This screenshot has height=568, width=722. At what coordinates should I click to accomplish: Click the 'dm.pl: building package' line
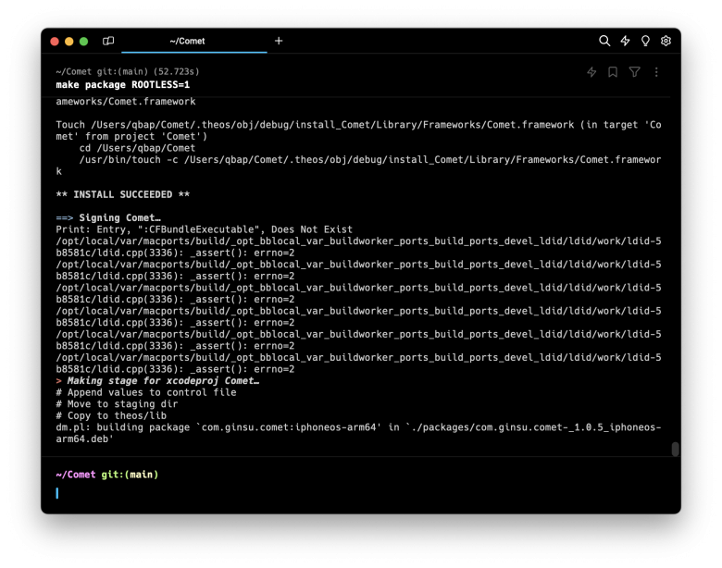point(358,433)
